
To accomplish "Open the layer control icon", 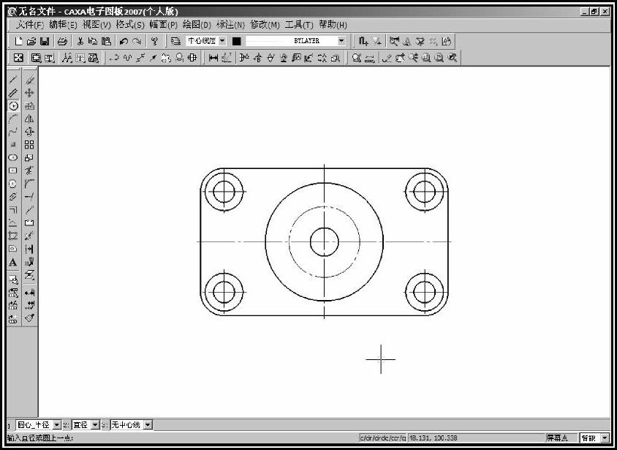I will click(x=175, y=41).
